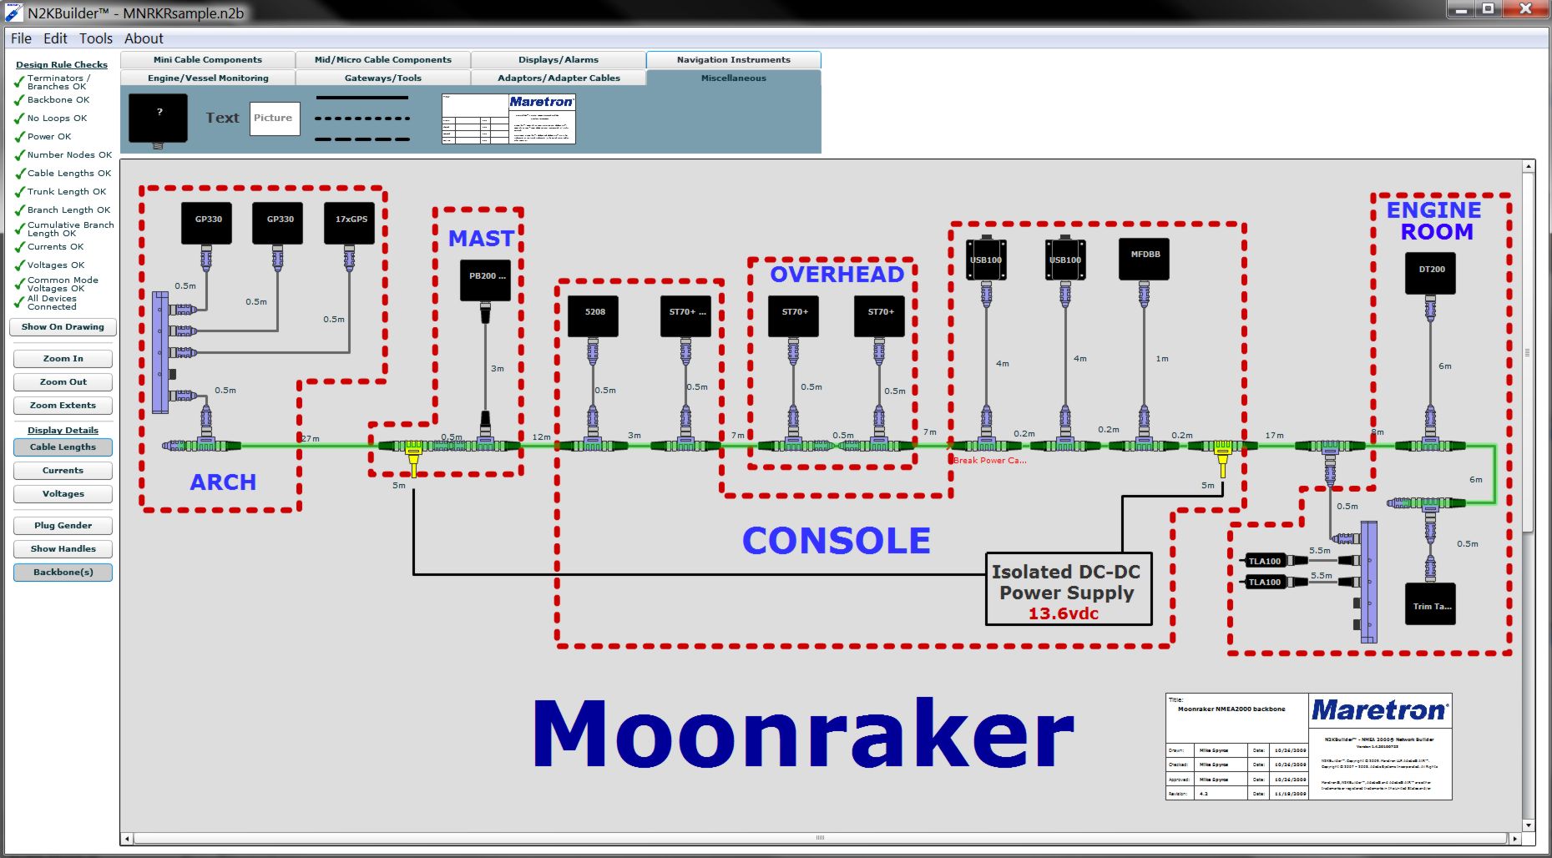The width and height of the screenshot is (1552, 858).
Task: Select the unknown device component in palette
Action: point(158,119)
